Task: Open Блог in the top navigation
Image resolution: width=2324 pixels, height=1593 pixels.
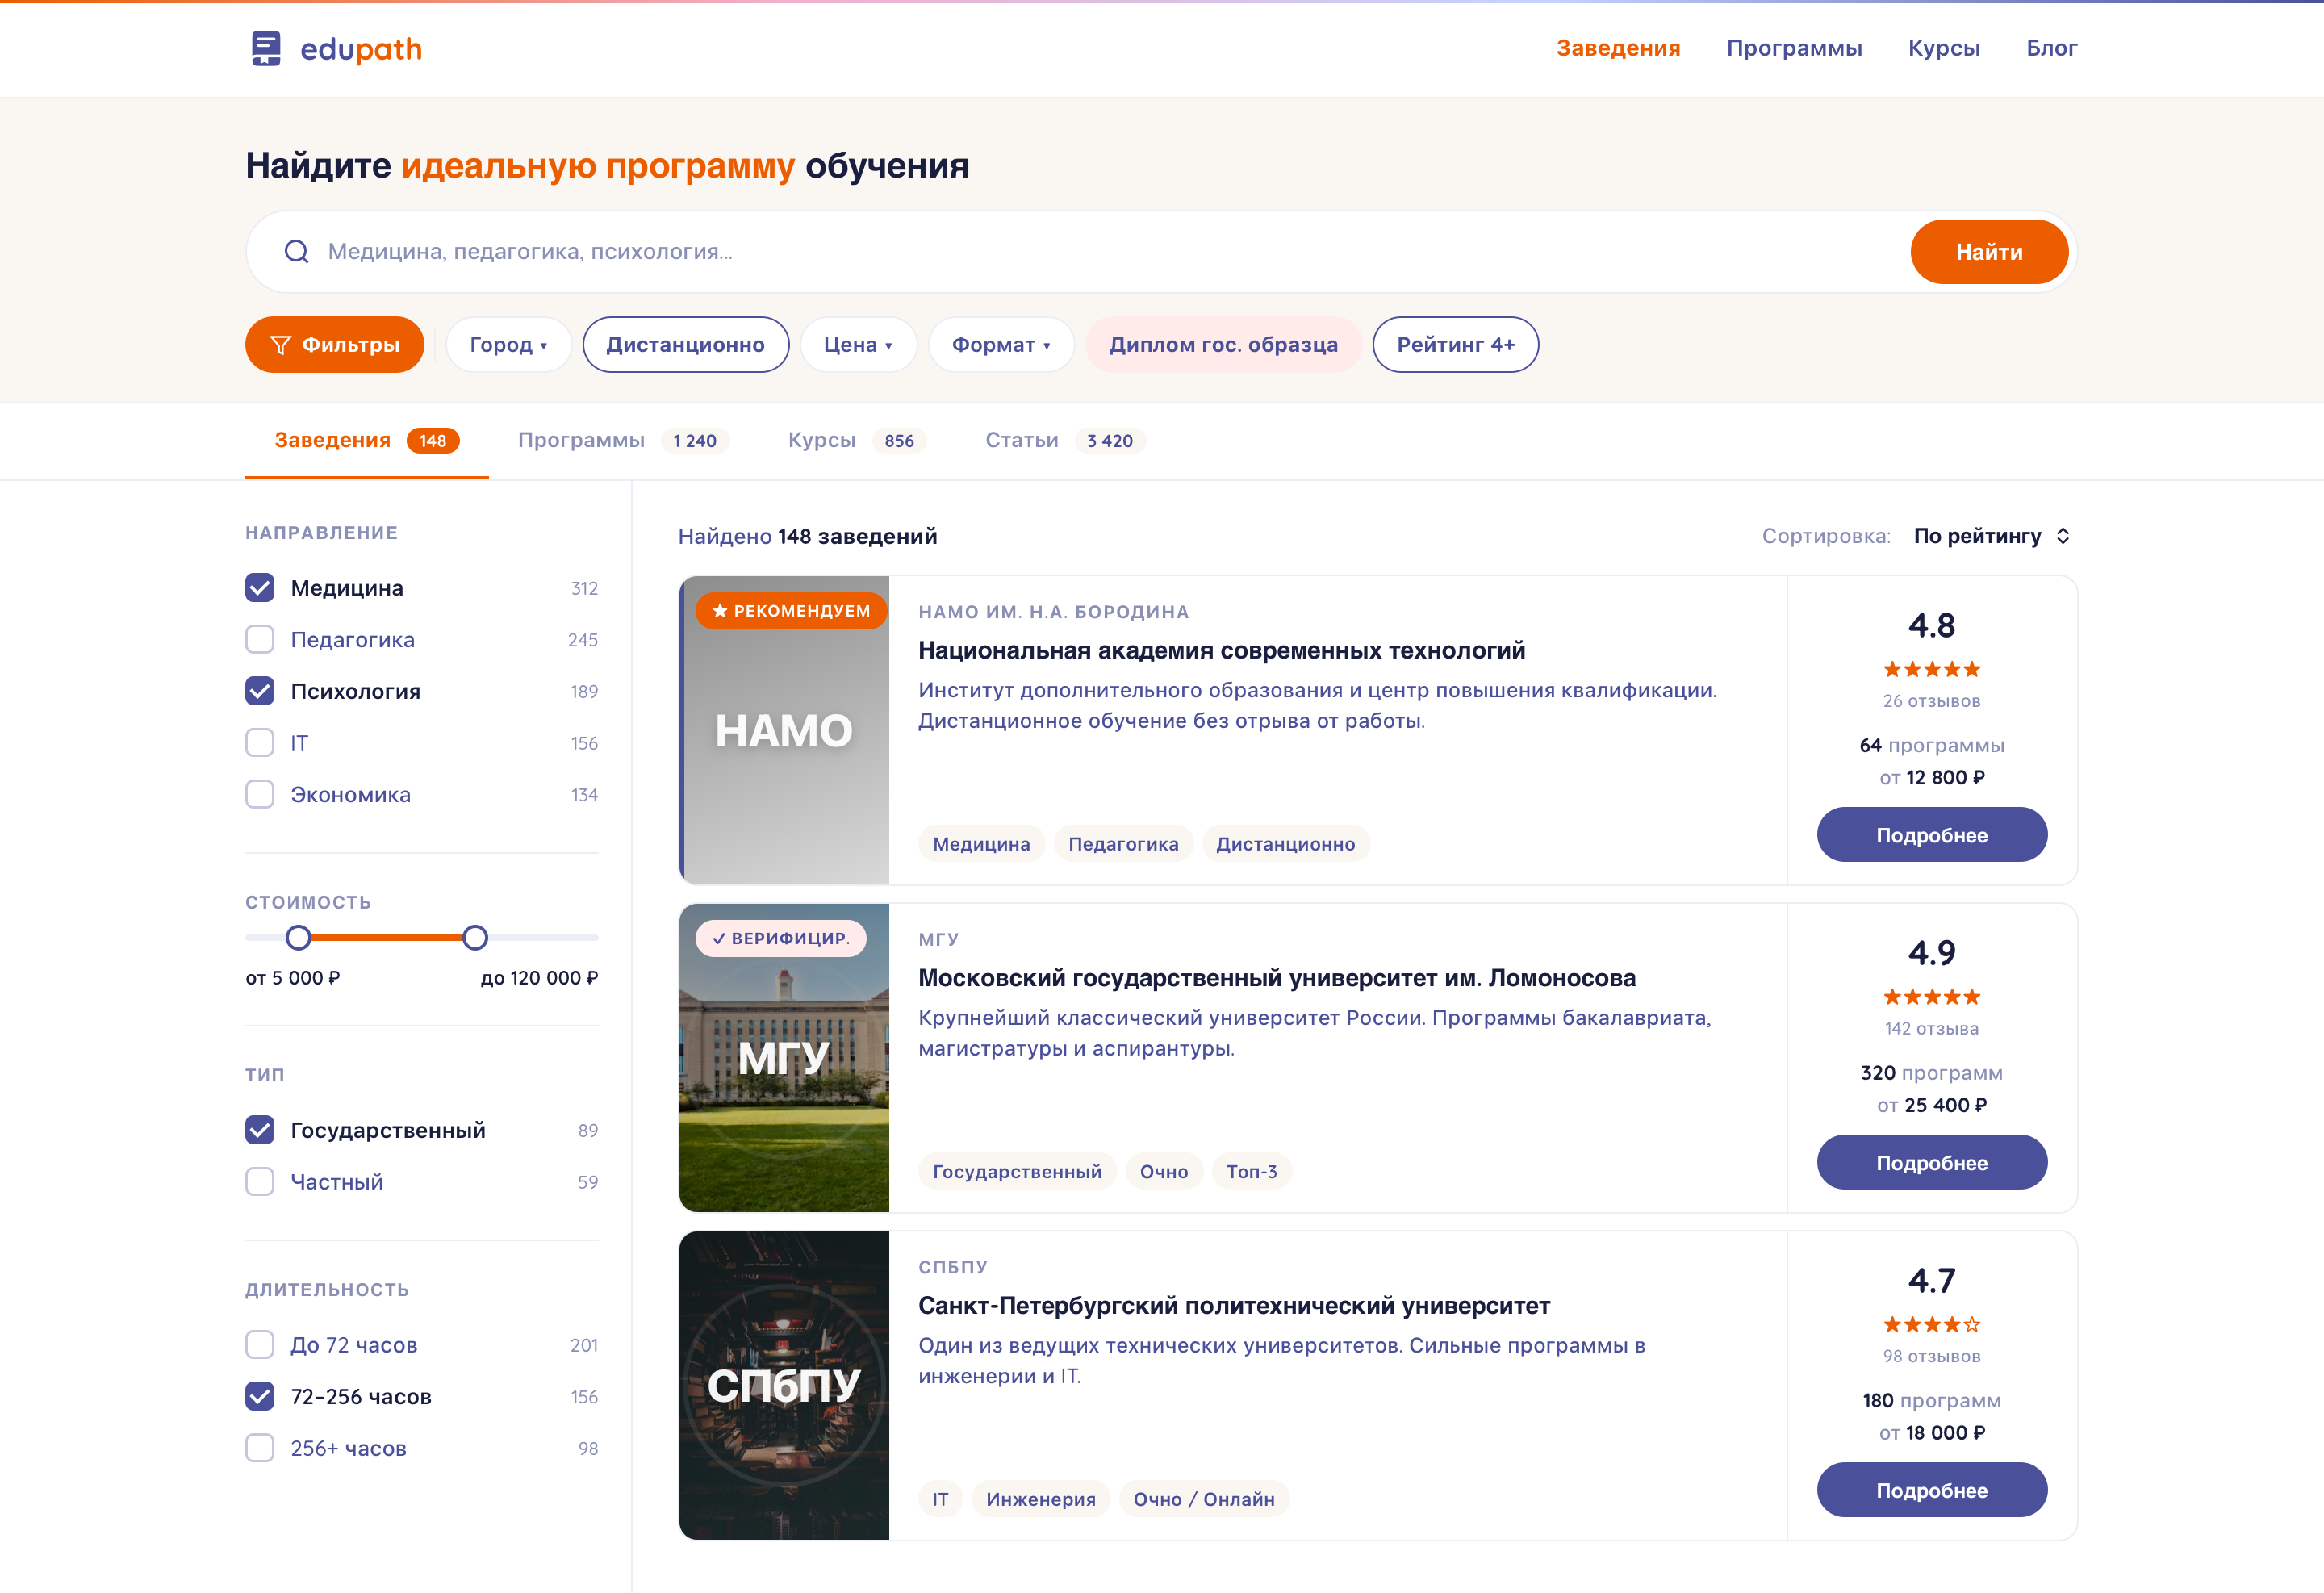Action: (2052, 48)
